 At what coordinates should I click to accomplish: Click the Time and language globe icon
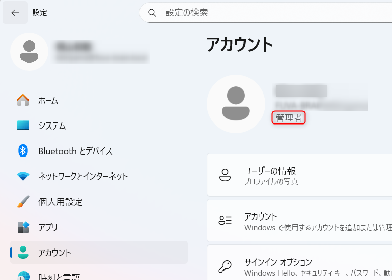click(23, 276)
